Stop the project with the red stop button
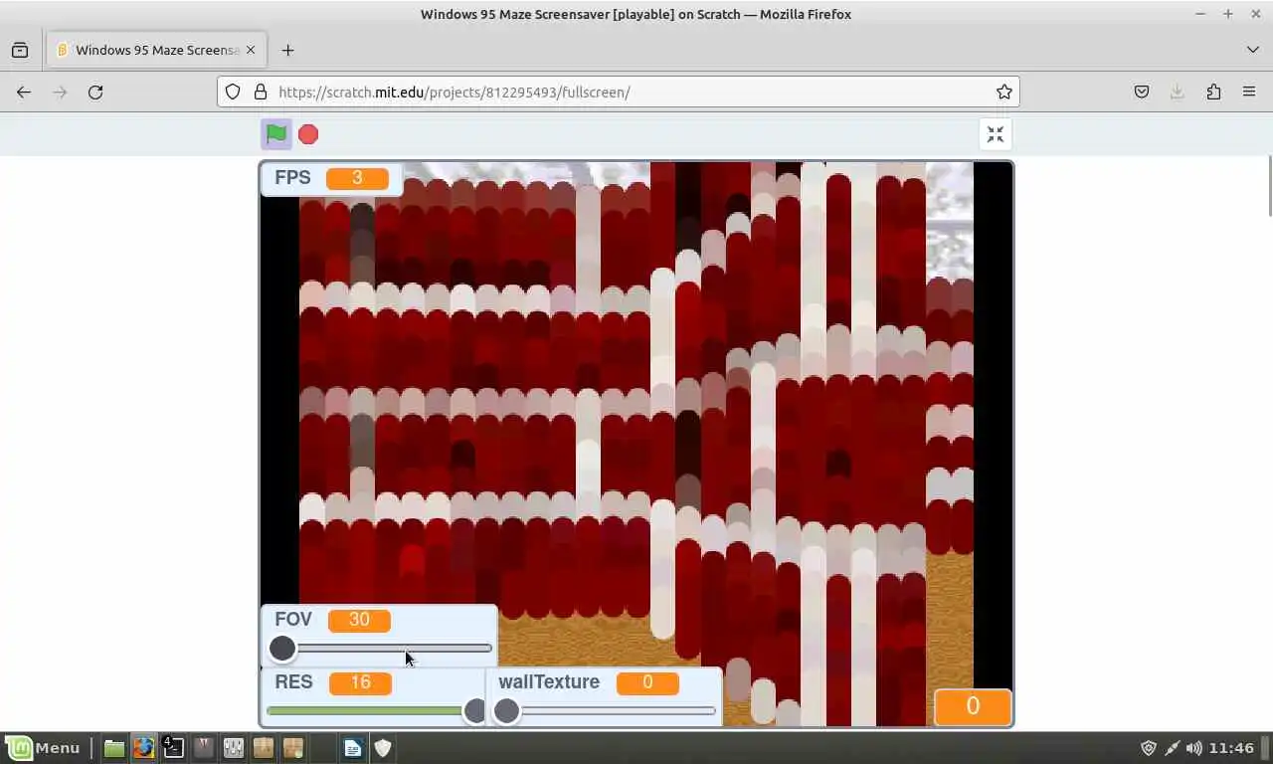 308,134
